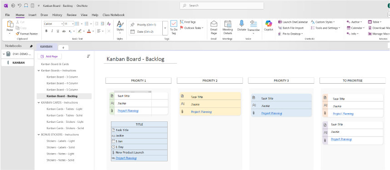Click the Paste clipboard icon
390x170 pixels.
point(10,24)
